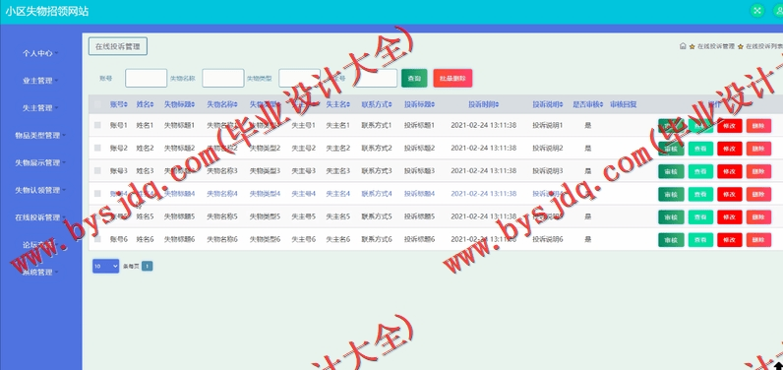Click the 审核回复 column header

(624, 105)
